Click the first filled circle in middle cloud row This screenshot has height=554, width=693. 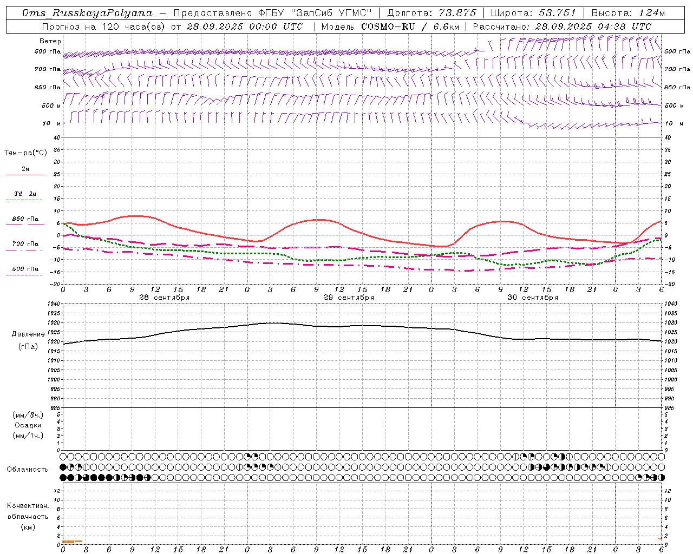(x=63, y=467)
